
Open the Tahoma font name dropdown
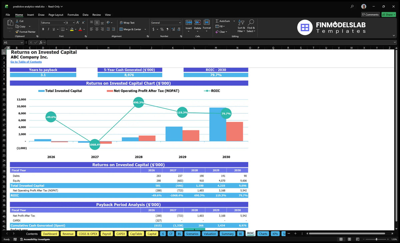pos(64,23)
